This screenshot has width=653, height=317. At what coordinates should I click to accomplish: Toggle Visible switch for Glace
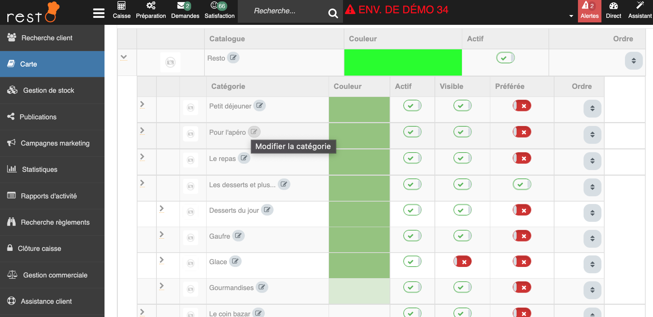pos(462,261)
